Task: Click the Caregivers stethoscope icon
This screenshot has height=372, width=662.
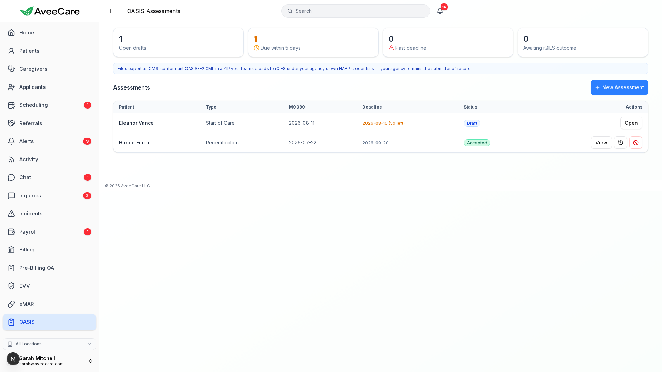Action: pyautogui.click(x=11, y=69)
